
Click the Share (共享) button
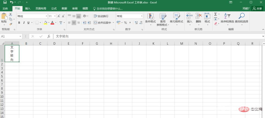[258, 9]
